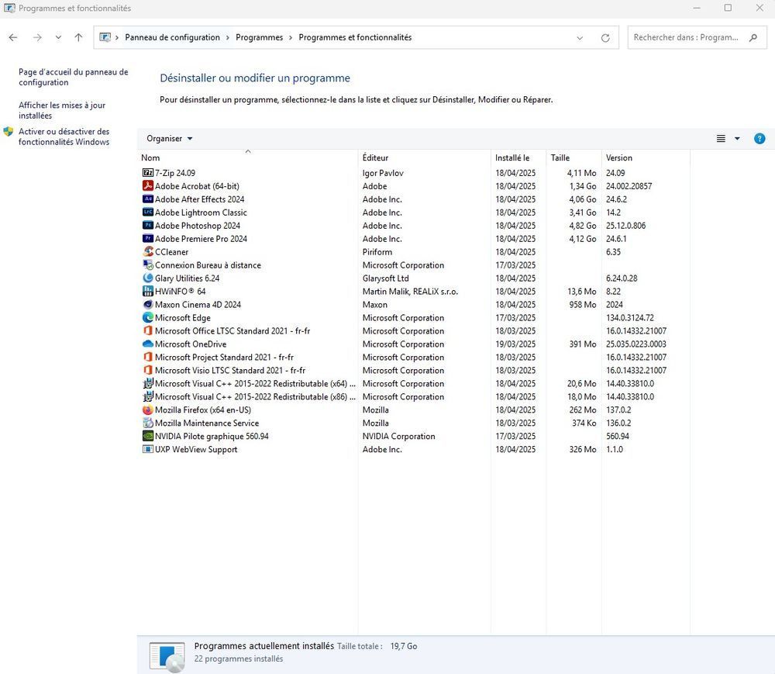This screenshot has width=775, height=674.
Task: Click the view layout icon
Action: 721,139
